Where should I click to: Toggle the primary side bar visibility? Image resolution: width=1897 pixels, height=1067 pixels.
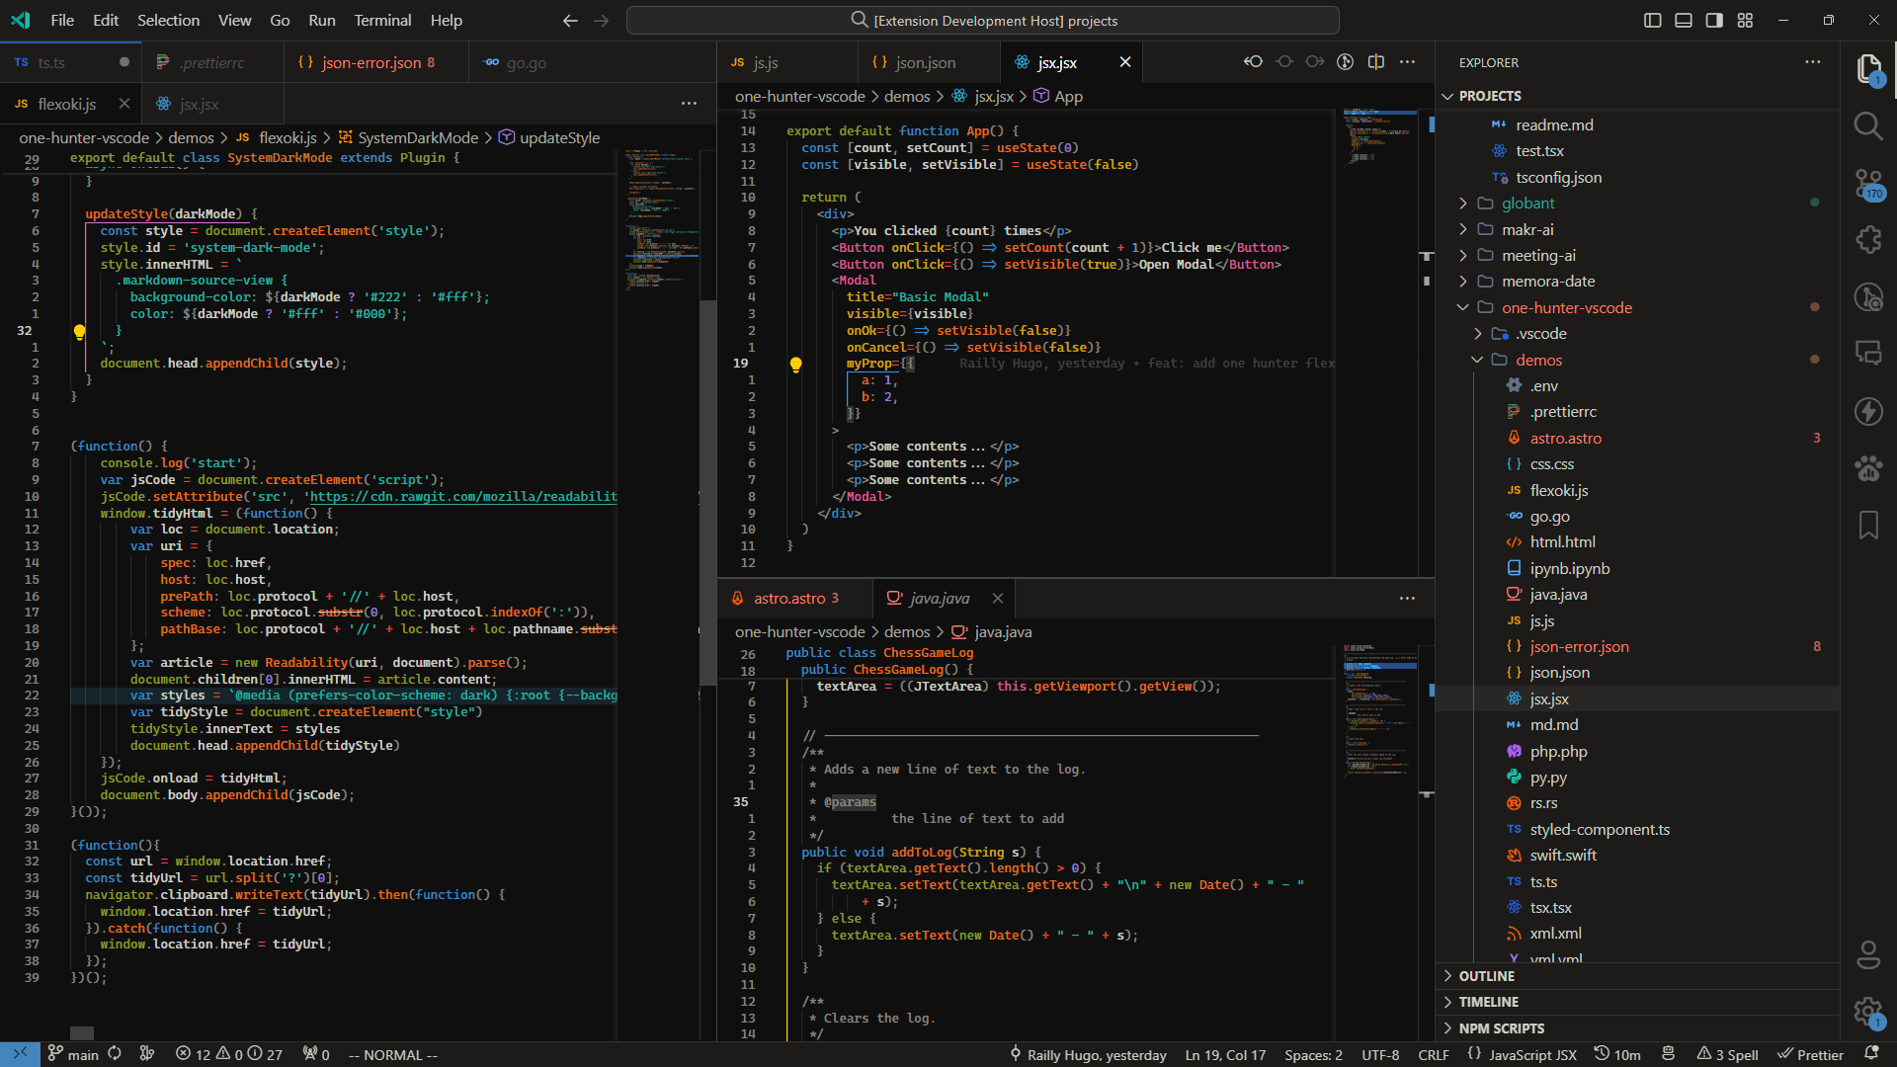(x=1653, y=20)
